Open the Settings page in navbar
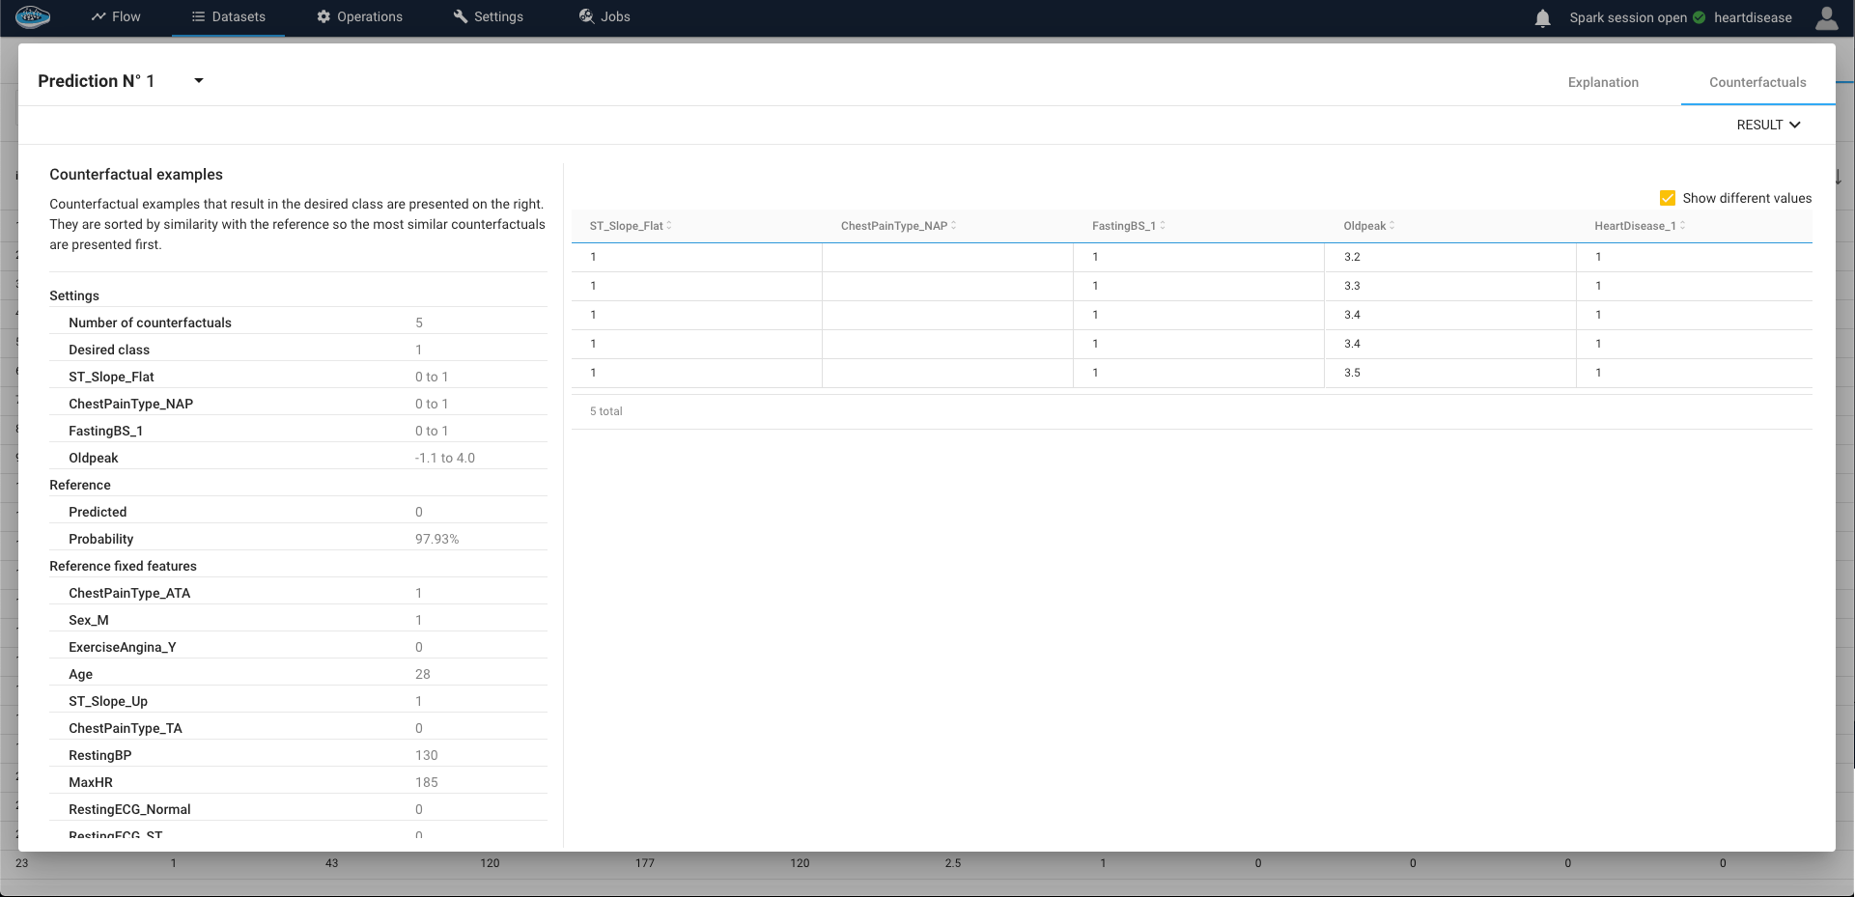The image size is (1855, 897). [488, 17]
